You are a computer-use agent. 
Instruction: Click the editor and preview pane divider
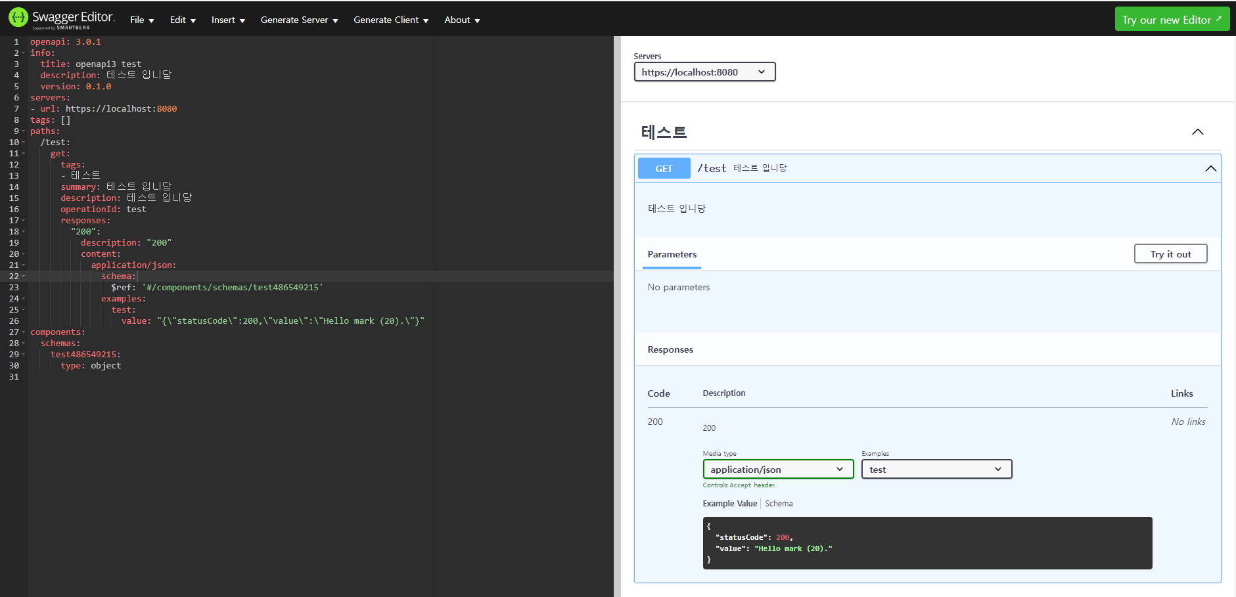pyautogui.click(x=617, y=317)
